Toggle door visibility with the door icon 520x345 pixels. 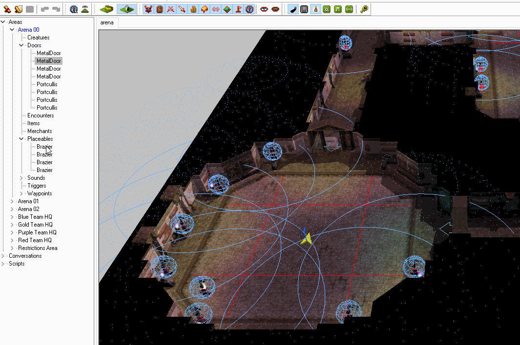(160, 9)
